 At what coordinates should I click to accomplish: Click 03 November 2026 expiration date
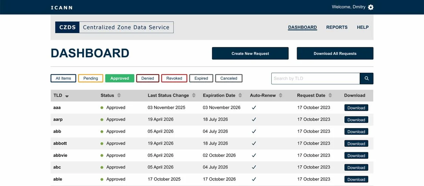click(222, 108)
